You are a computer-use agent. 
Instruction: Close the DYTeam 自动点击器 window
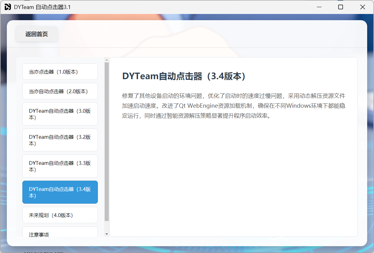point(363,7)
